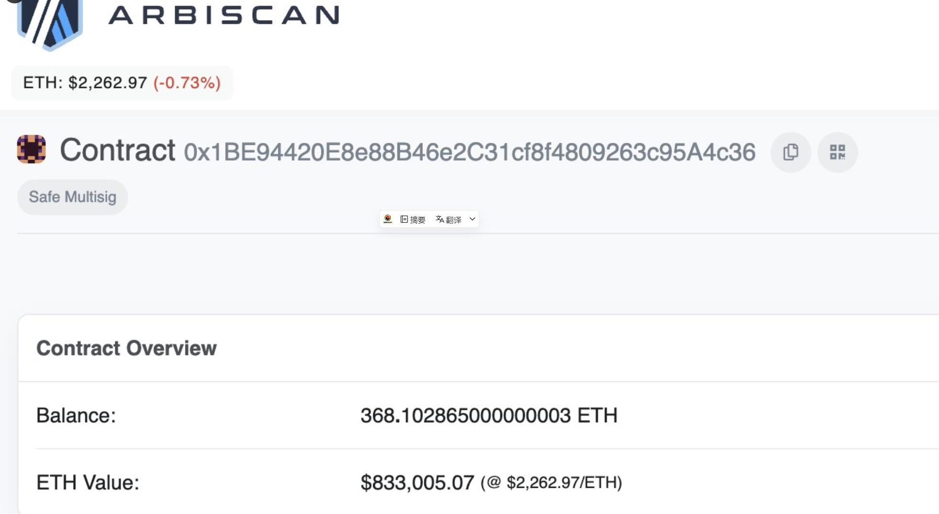
Task: Show the address QR code
Action: tap(837, 152)
